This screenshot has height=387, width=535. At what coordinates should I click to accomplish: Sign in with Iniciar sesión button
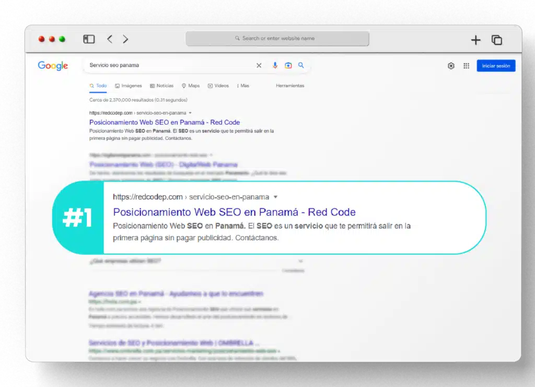pyautogui.click(x=496, y=66)
